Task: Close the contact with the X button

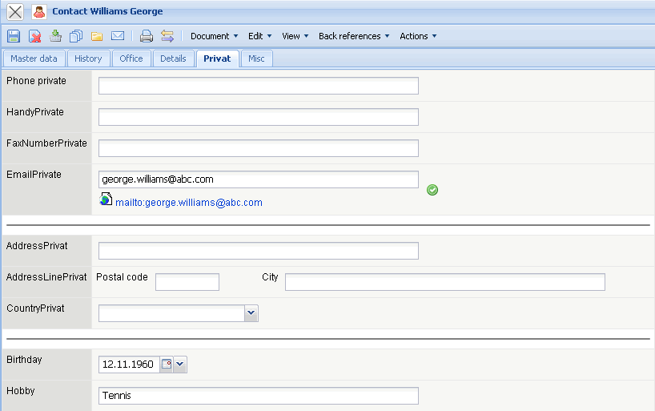Action: [x=14, y=12]
